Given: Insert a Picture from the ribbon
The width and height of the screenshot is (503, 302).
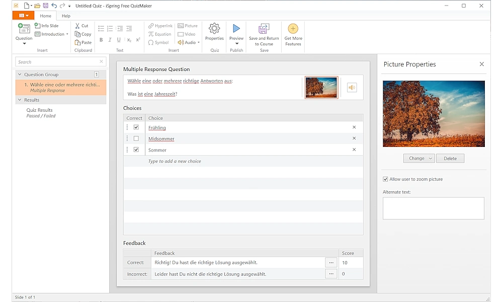Looking at the screenshot, I should pos(188,26).
